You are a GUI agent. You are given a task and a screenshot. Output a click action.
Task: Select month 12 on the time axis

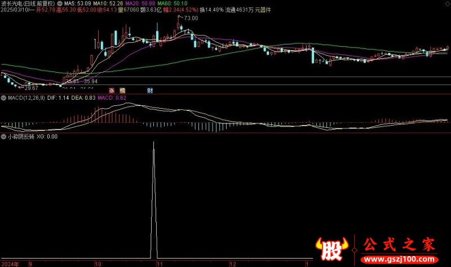(233, 264)
